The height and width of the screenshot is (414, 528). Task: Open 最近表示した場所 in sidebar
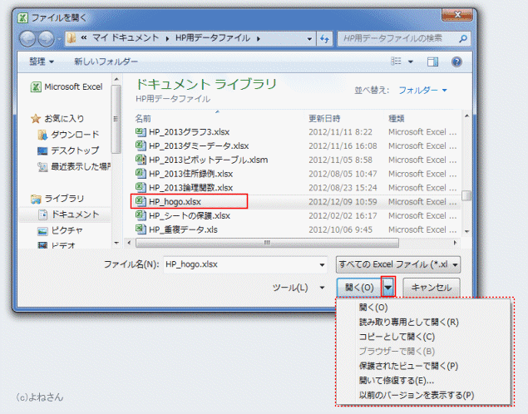74,166
